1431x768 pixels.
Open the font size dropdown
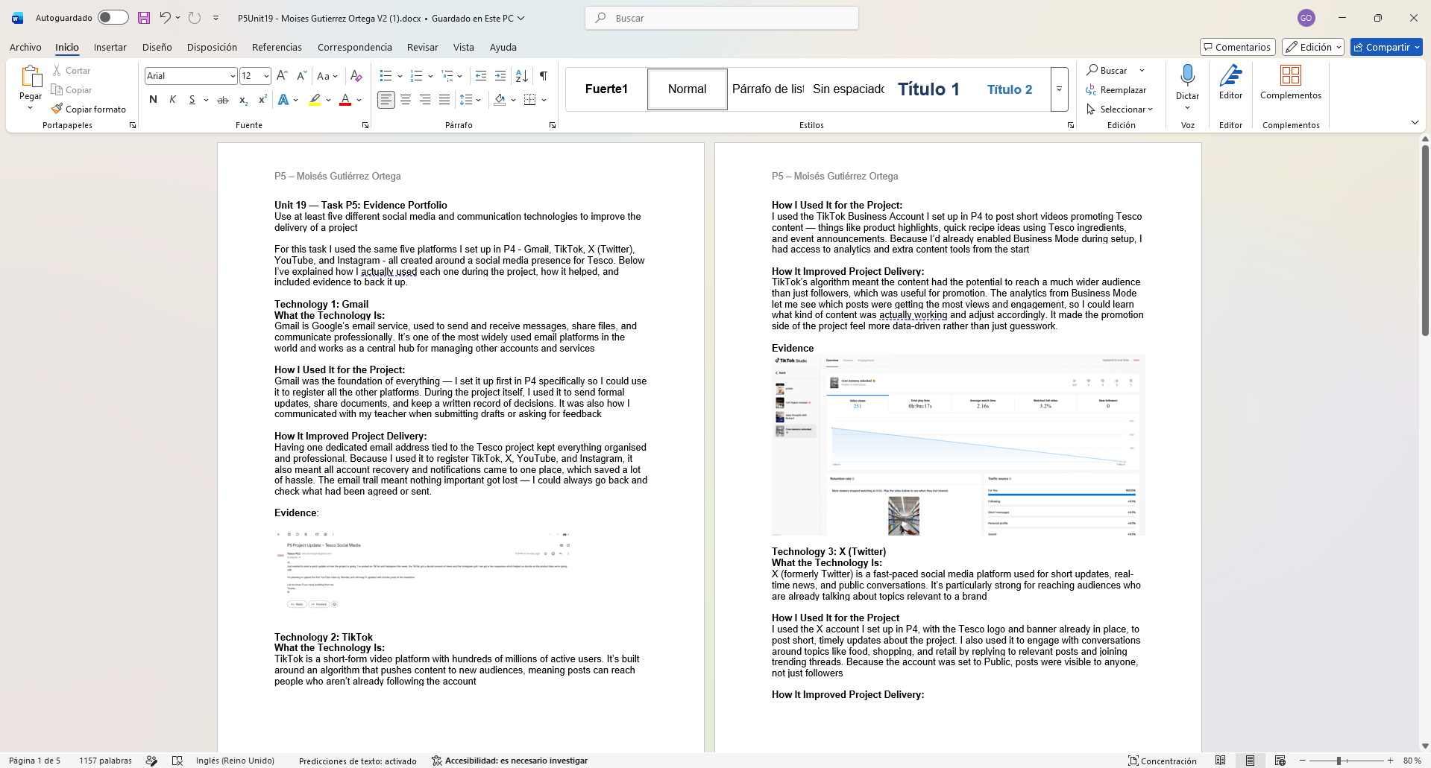[266, 76]
